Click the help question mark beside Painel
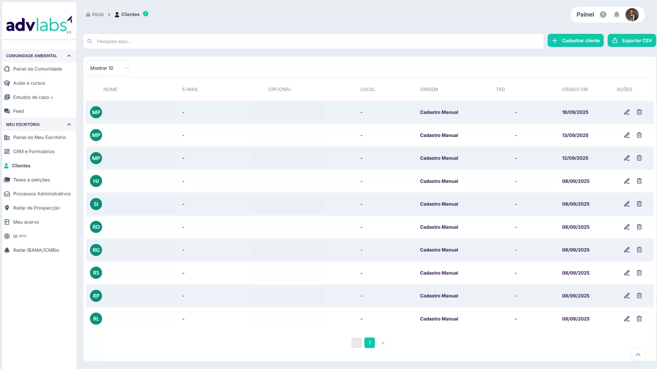The height and width of the screenshot is (369, 657). pos(603,15)
